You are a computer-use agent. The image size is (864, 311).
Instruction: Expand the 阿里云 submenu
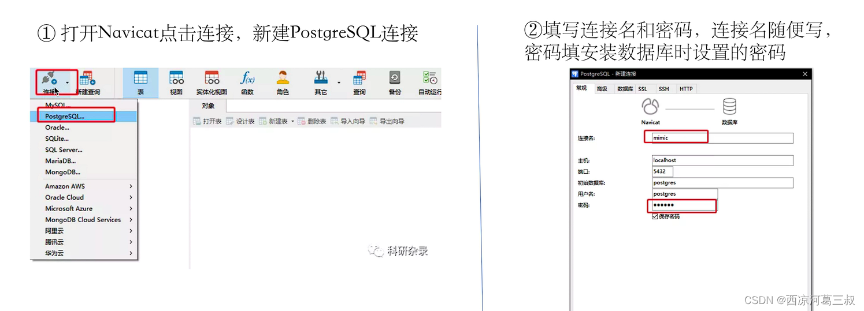(x=131, y=231)
